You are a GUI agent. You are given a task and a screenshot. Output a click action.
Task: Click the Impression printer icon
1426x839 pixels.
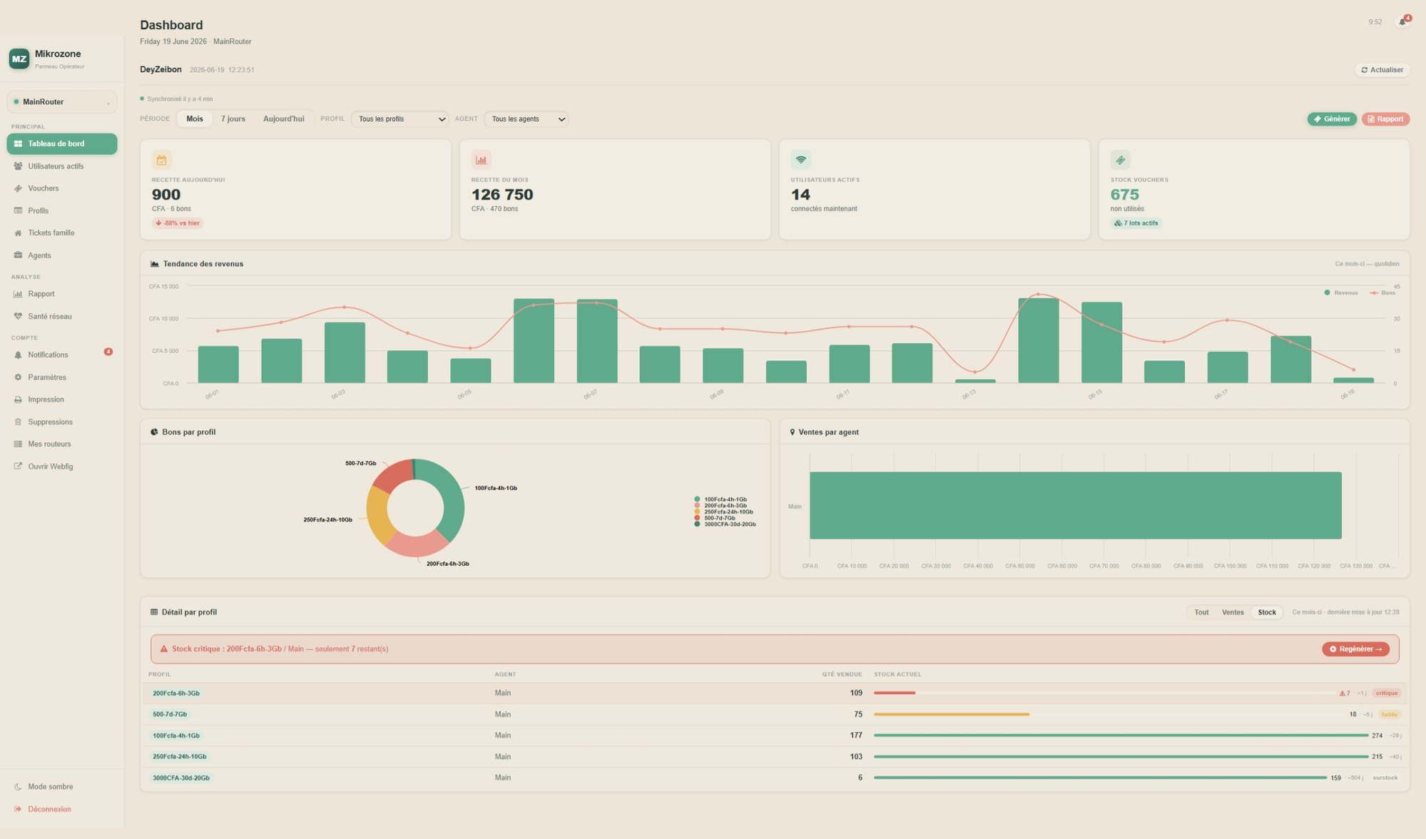[x=18, y=400]
